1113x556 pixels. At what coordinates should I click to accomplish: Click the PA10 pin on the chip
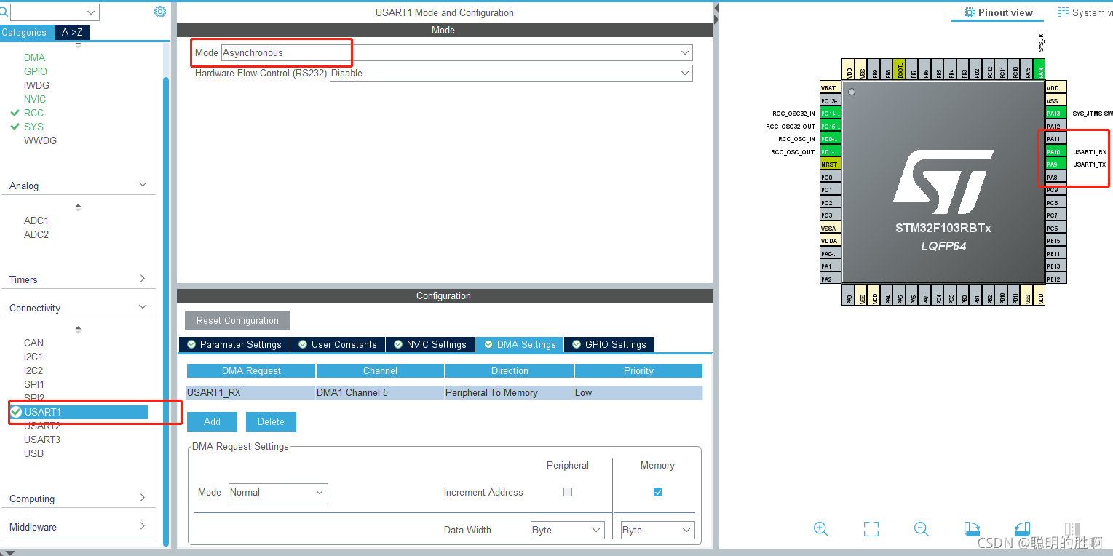[1055, 152]
